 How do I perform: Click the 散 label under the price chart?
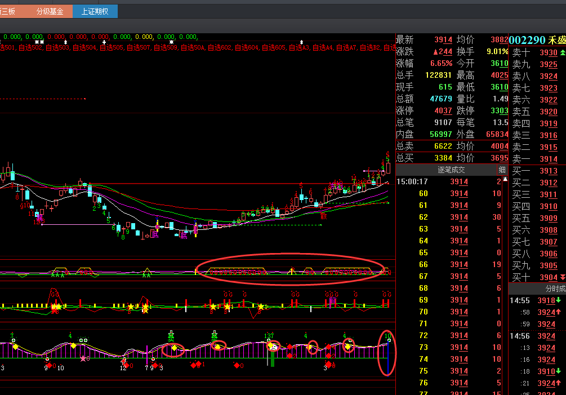pos(323,216)
